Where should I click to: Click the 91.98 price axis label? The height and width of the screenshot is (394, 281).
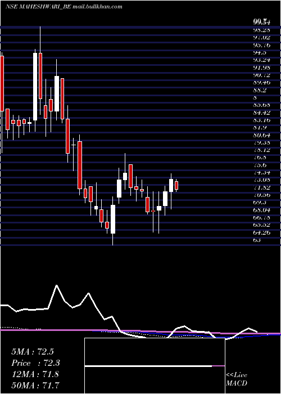[x=261, y=68]
